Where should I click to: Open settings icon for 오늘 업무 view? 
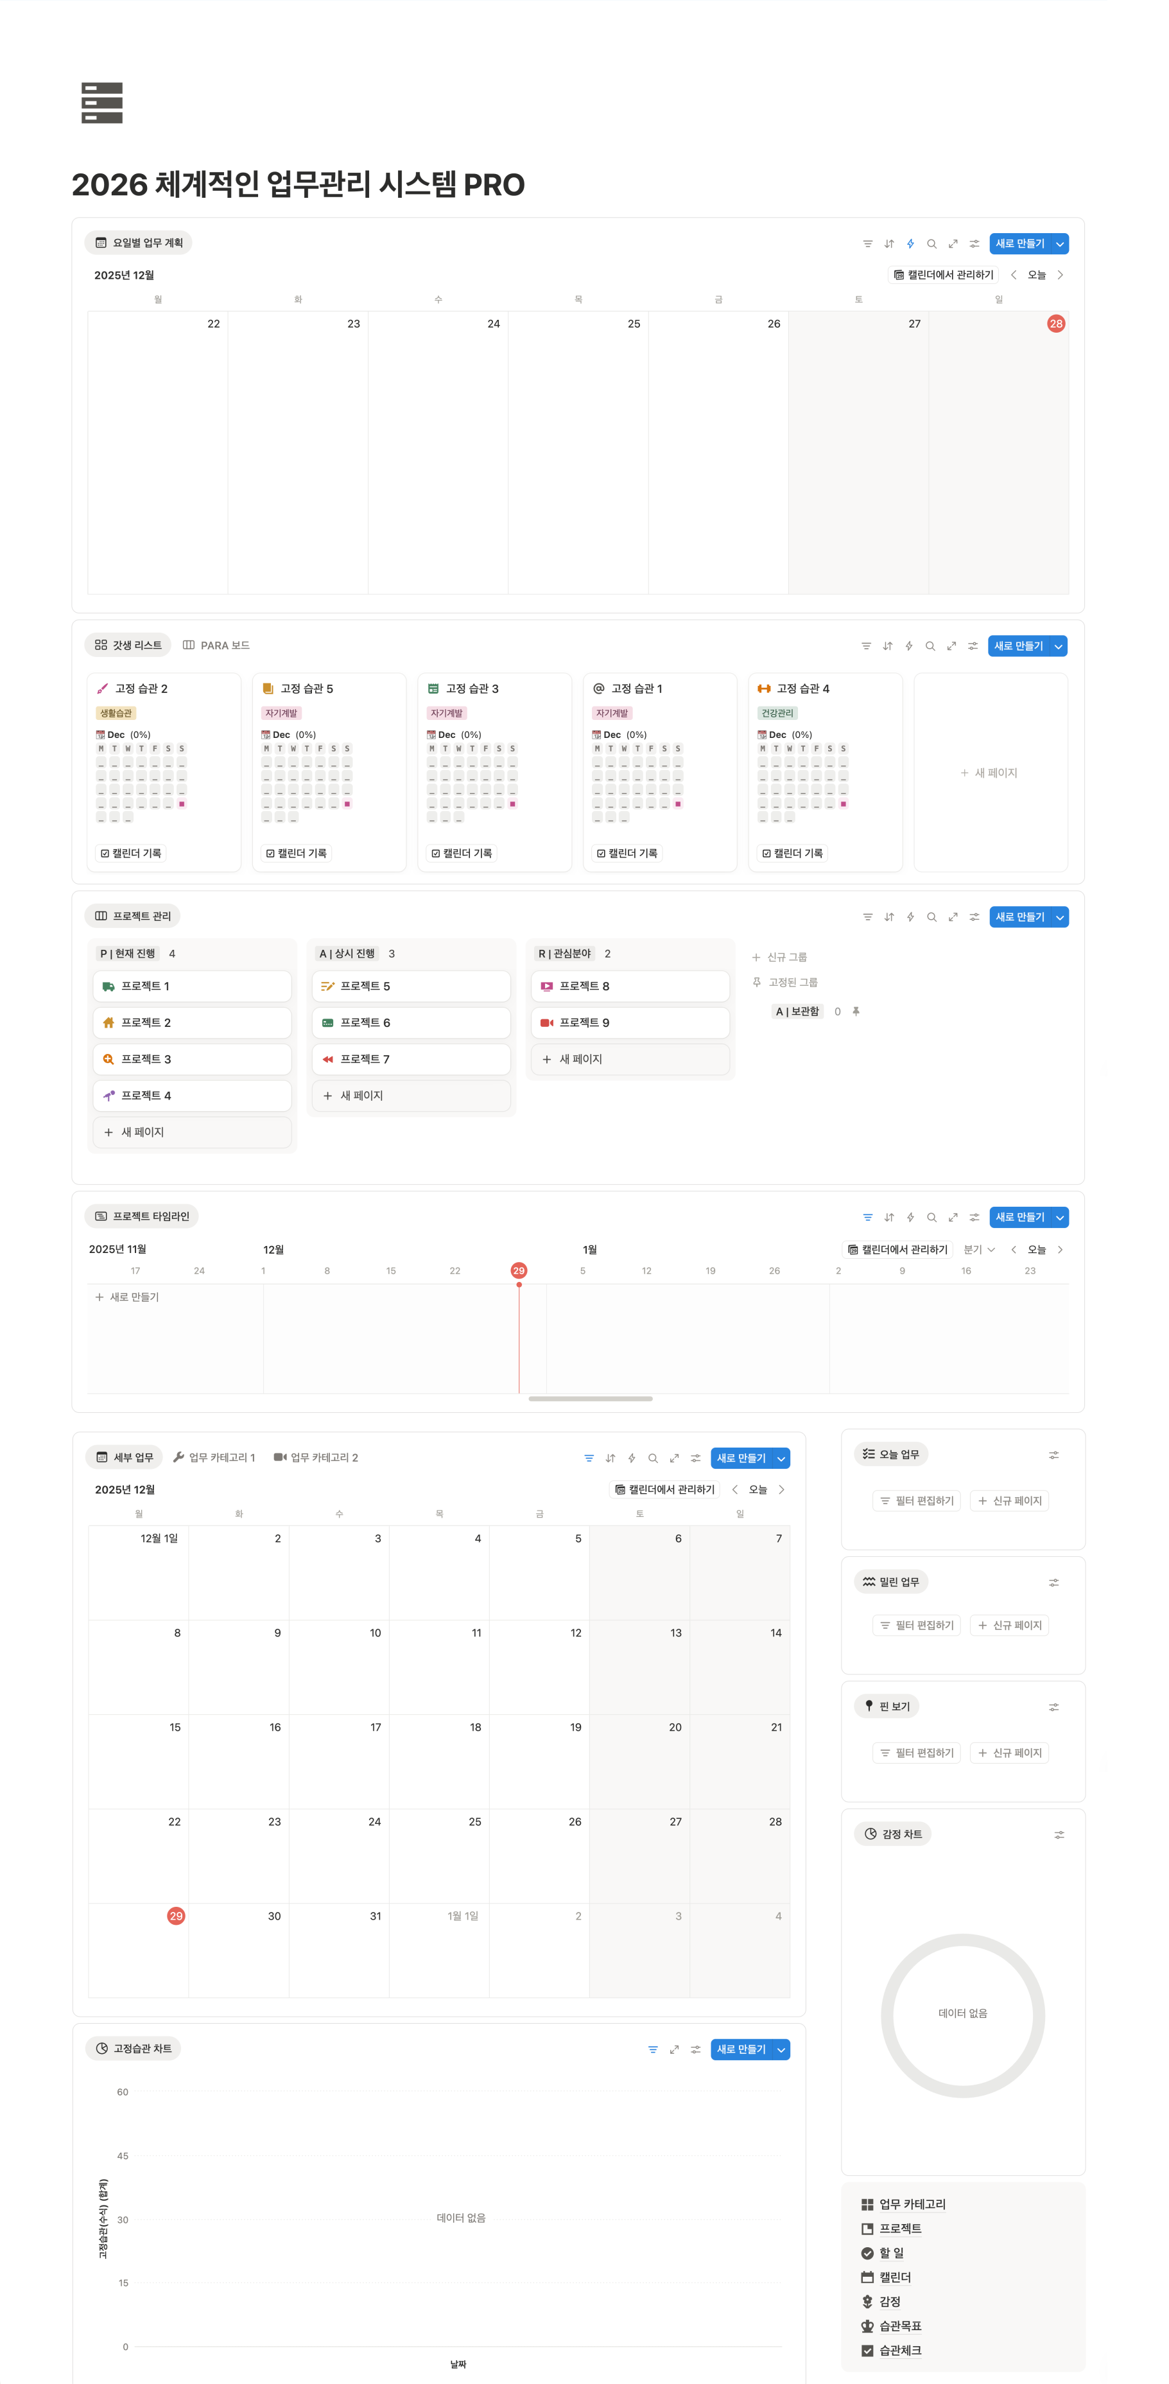point(1053,1455)
